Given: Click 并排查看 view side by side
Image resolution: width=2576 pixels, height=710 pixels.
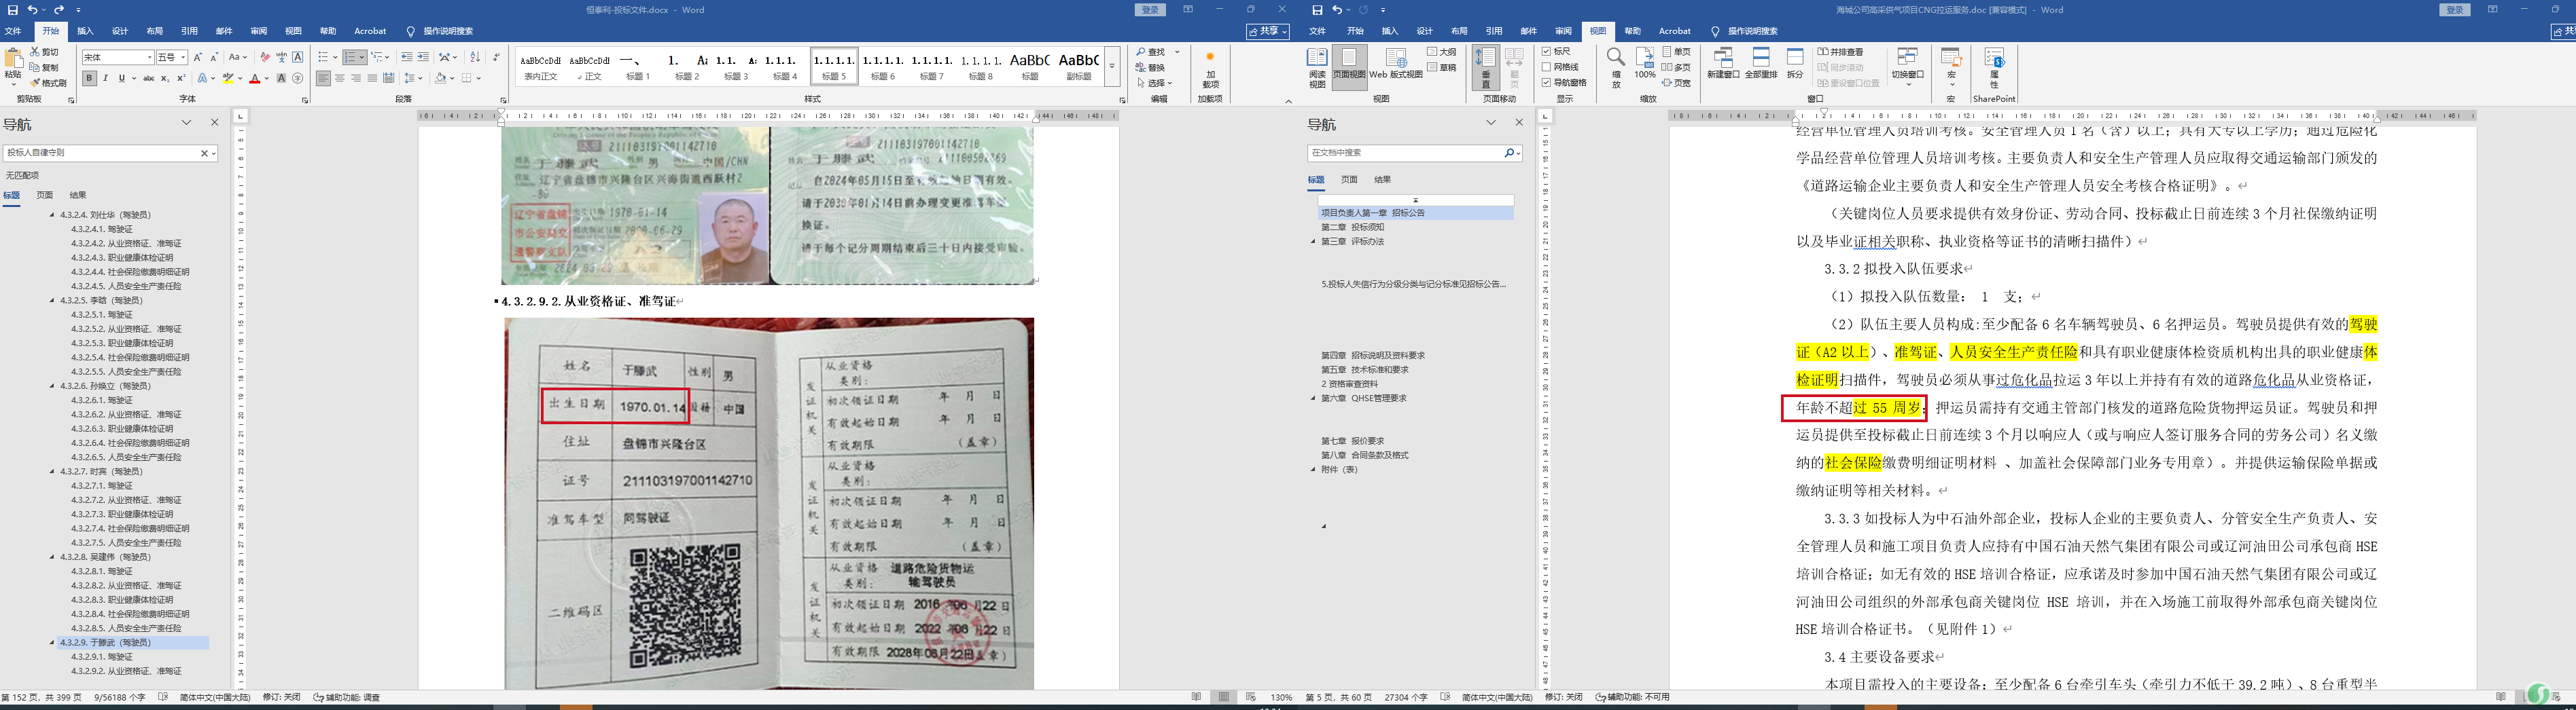Looking at the screenshot, I should tap(1840, 51).
